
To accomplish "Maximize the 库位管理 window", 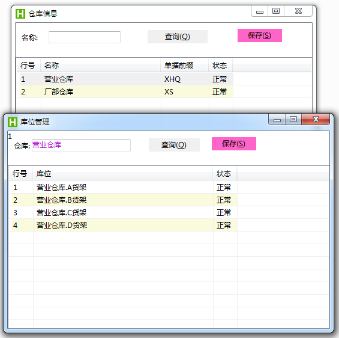I will tap(293, 120).
